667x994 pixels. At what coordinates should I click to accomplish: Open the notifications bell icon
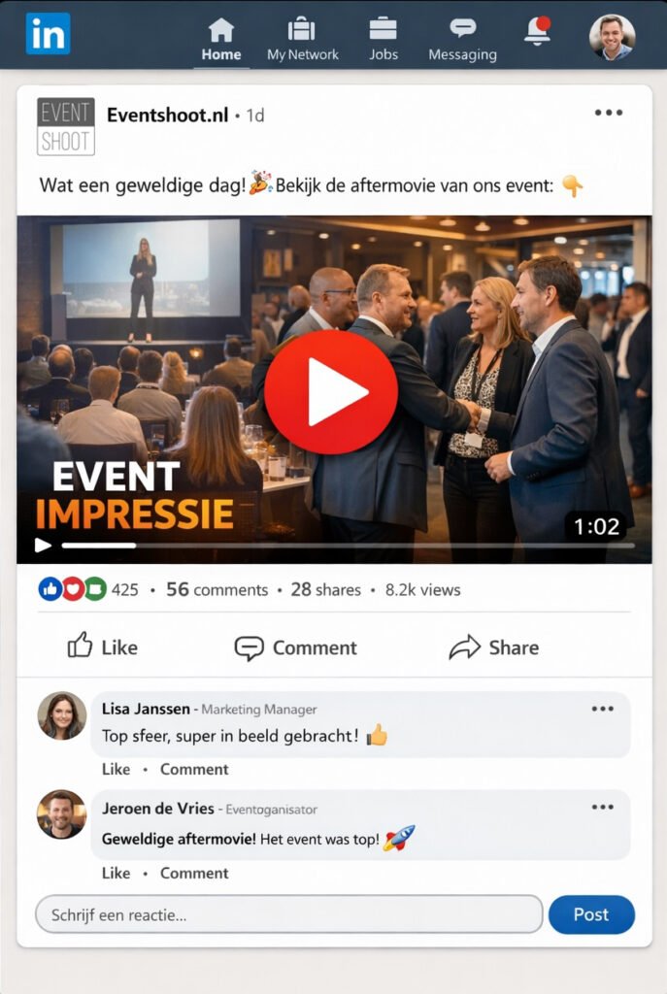(537, 31)
